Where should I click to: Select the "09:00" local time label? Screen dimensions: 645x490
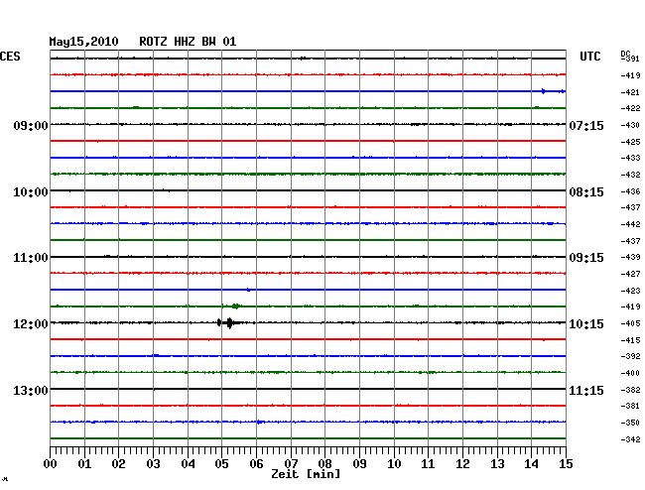(31, 125)
